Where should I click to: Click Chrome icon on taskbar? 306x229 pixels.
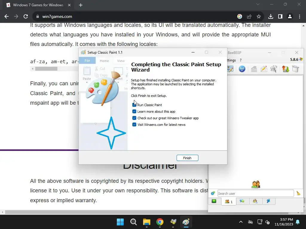click(x=160, y=222)
